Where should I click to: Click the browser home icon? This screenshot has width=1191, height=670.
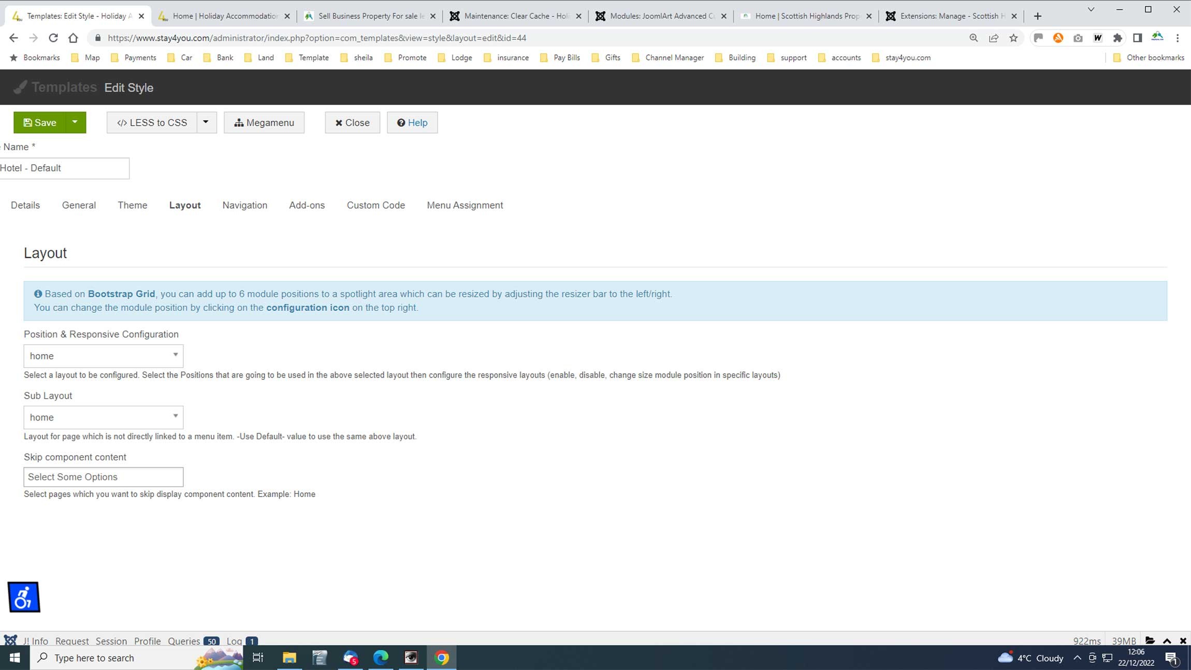tap(73, 38)
